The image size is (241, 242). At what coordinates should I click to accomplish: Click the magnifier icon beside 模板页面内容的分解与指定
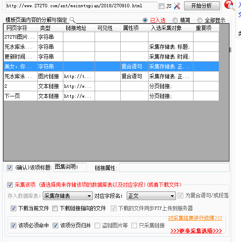(72, 20)
